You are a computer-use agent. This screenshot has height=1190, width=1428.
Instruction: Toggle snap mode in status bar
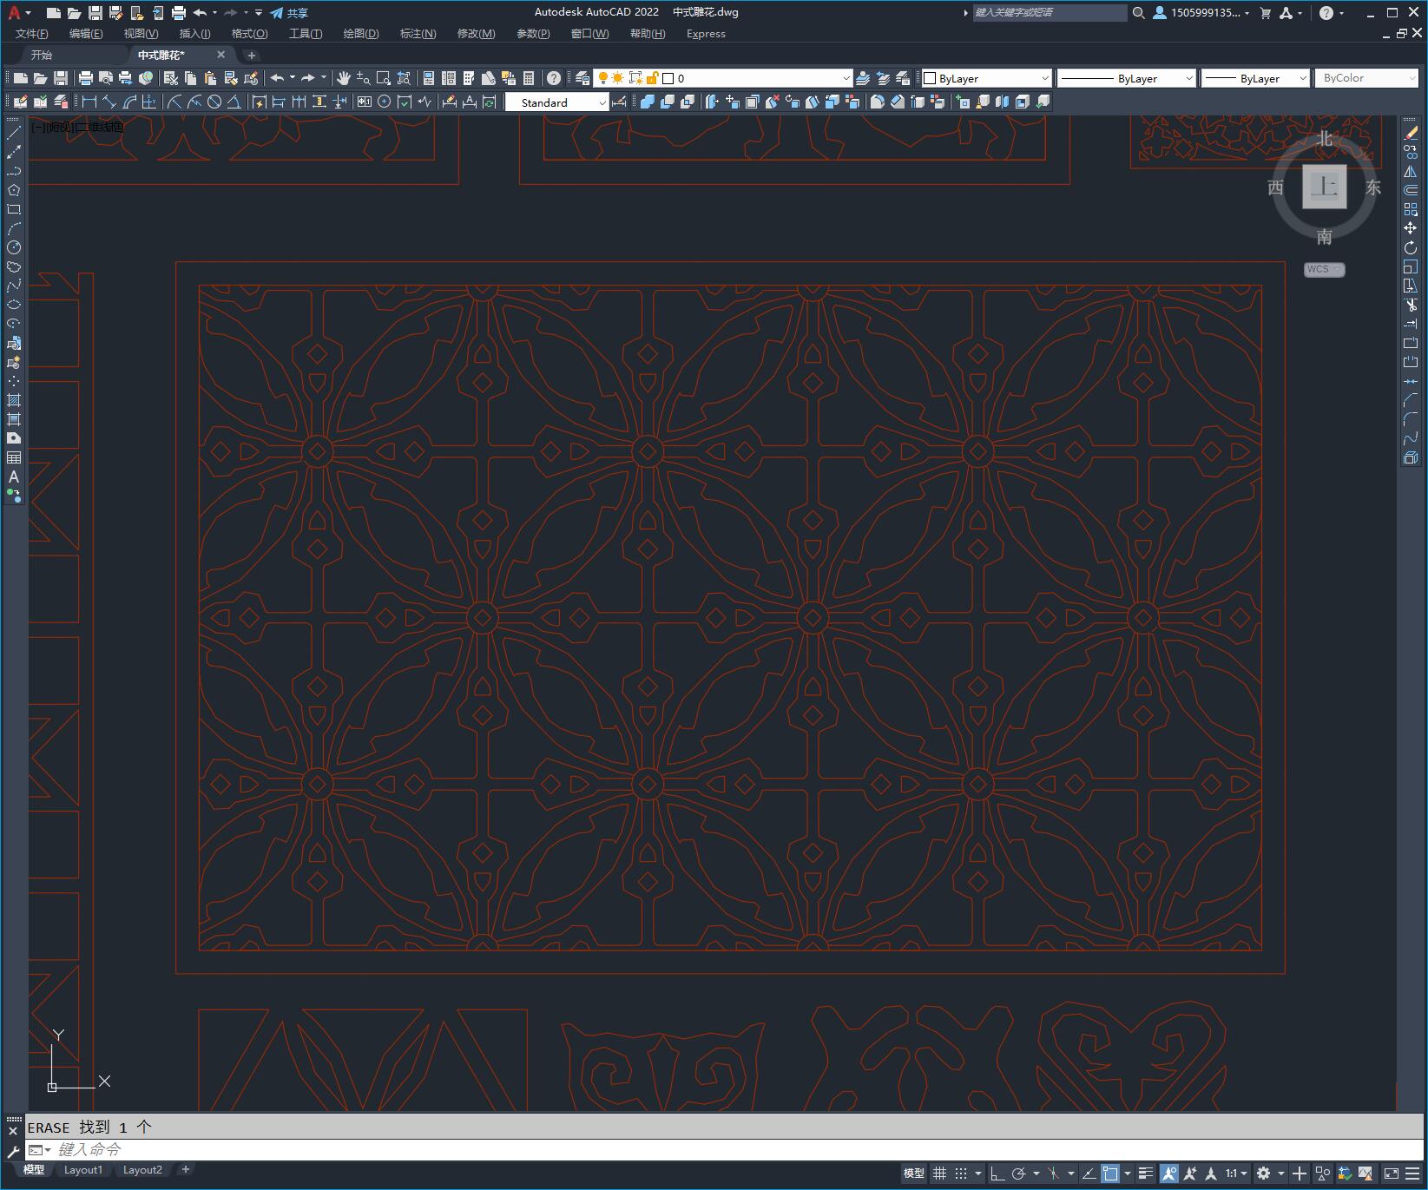(960, 1174)
